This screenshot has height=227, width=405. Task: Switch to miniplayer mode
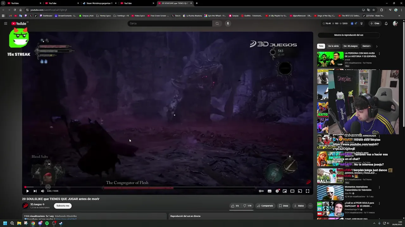tap(285, 191)
